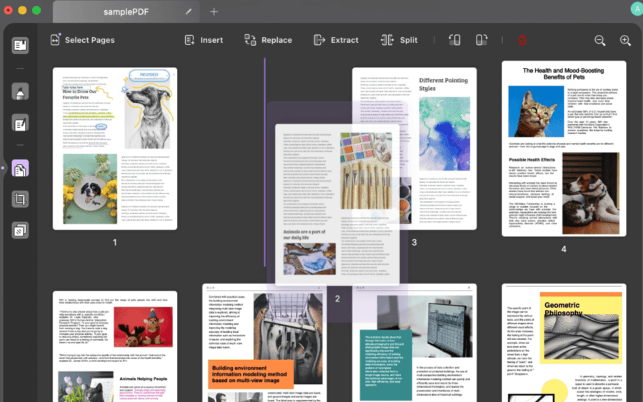643x402 pixels.
Task: Select page 1 thumbnail with dog sketch
Action: (x=115, y=149)
